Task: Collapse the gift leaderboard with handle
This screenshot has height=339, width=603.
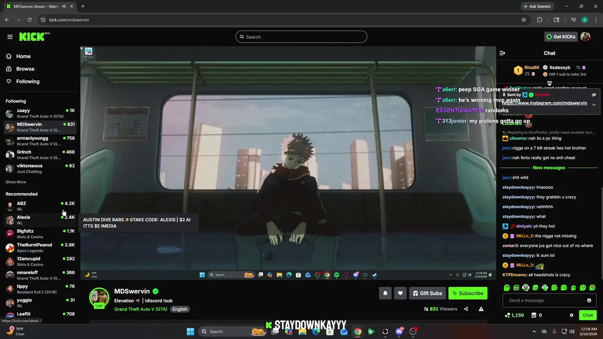Action: tap(549, 83)
